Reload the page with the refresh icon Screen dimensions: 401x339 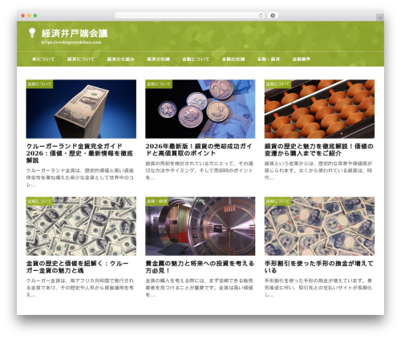tap(261, 16)
